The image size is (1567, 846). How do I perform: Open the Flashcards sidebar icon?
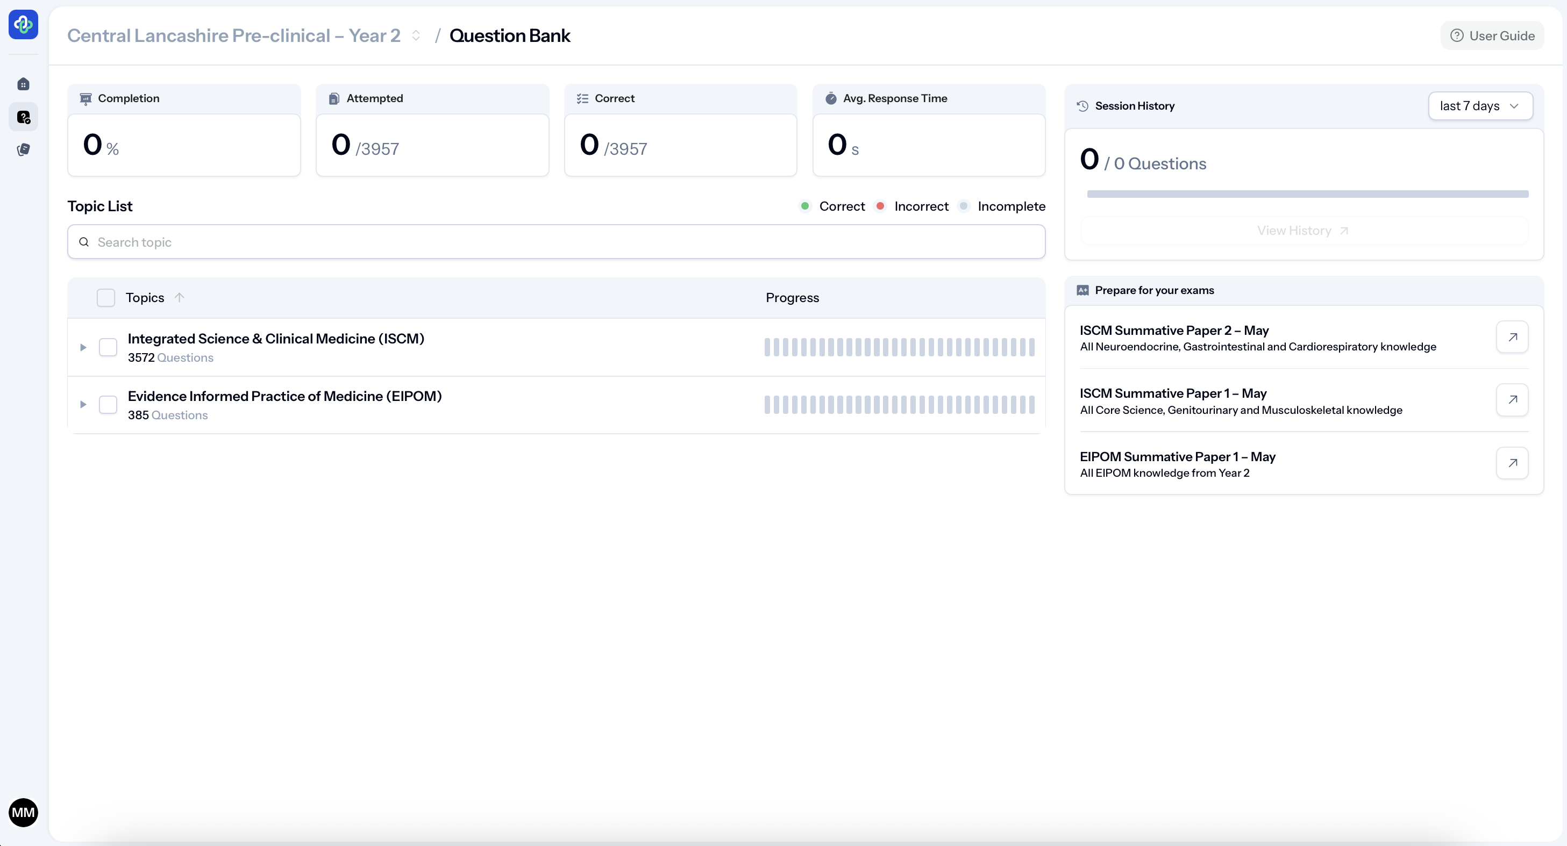coord(23,149)
